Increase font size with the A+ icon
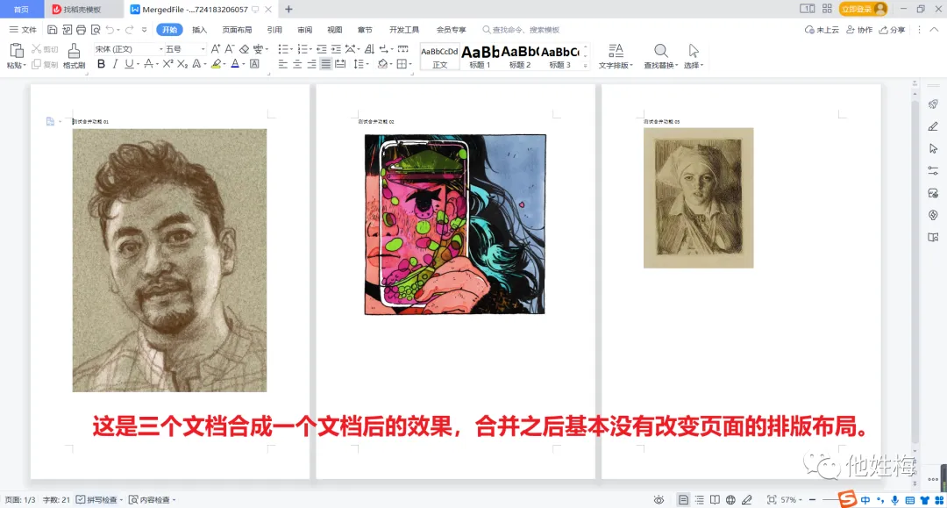Image resolution: width=947 pixels, height=508 pixels. [215, 49]
